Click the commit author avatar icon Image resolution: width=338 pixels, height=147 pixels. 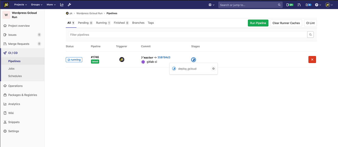(x=143, y=62)
